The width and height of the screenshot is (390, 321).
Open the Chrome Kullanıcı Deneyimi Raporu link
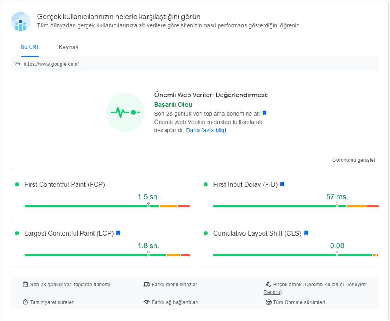336,284
